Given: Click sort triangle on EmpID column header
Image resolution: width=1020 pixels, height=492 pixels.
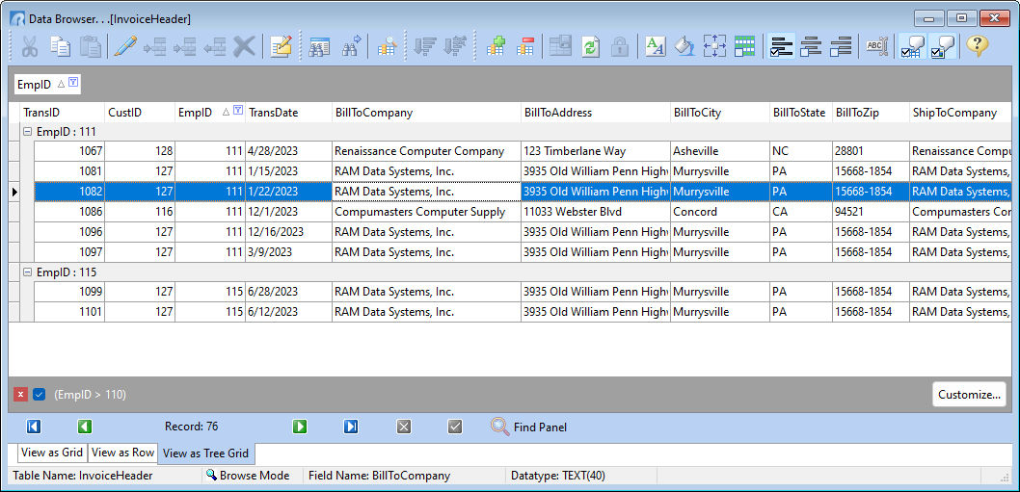Looking at the screenshot, I should [x=226, y=112].
